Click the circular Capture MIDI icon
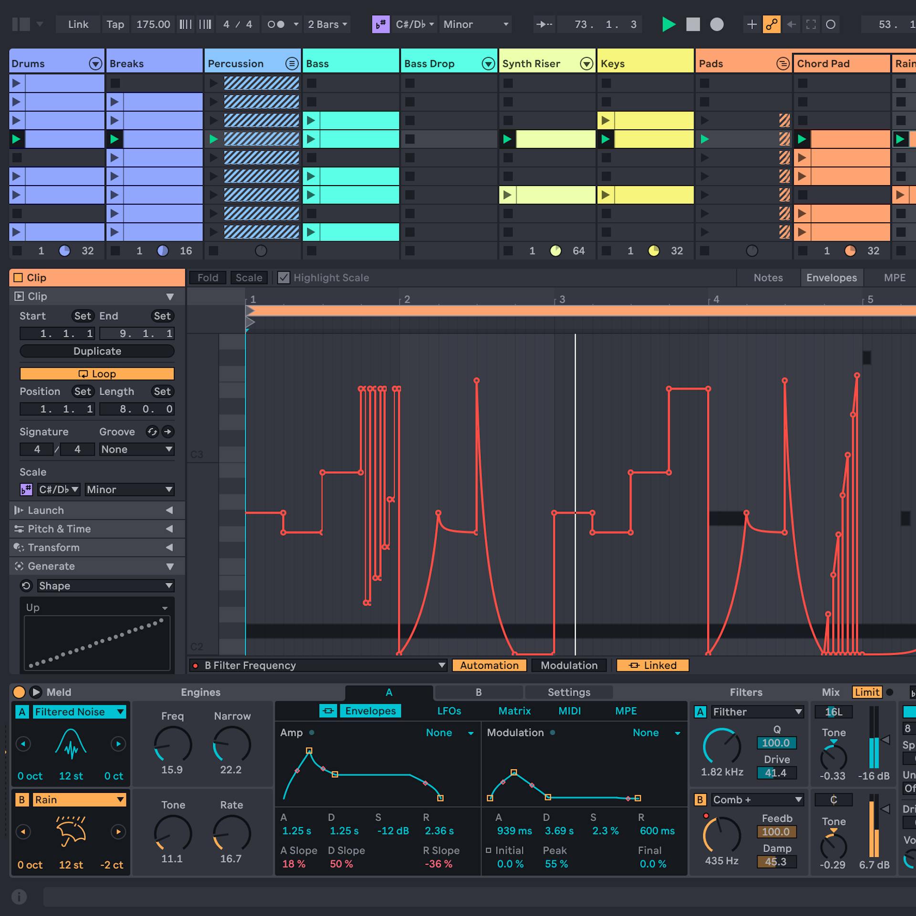The width and height of the screenshot is (916, 916). coord(830,24)
